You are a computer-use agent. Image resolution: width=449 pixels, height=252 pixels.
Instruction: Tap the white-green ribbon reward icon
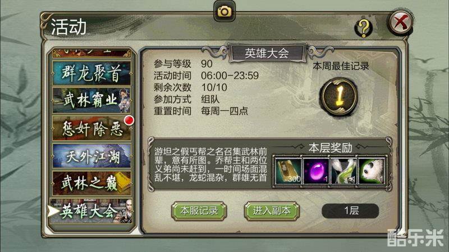[344, 171]
